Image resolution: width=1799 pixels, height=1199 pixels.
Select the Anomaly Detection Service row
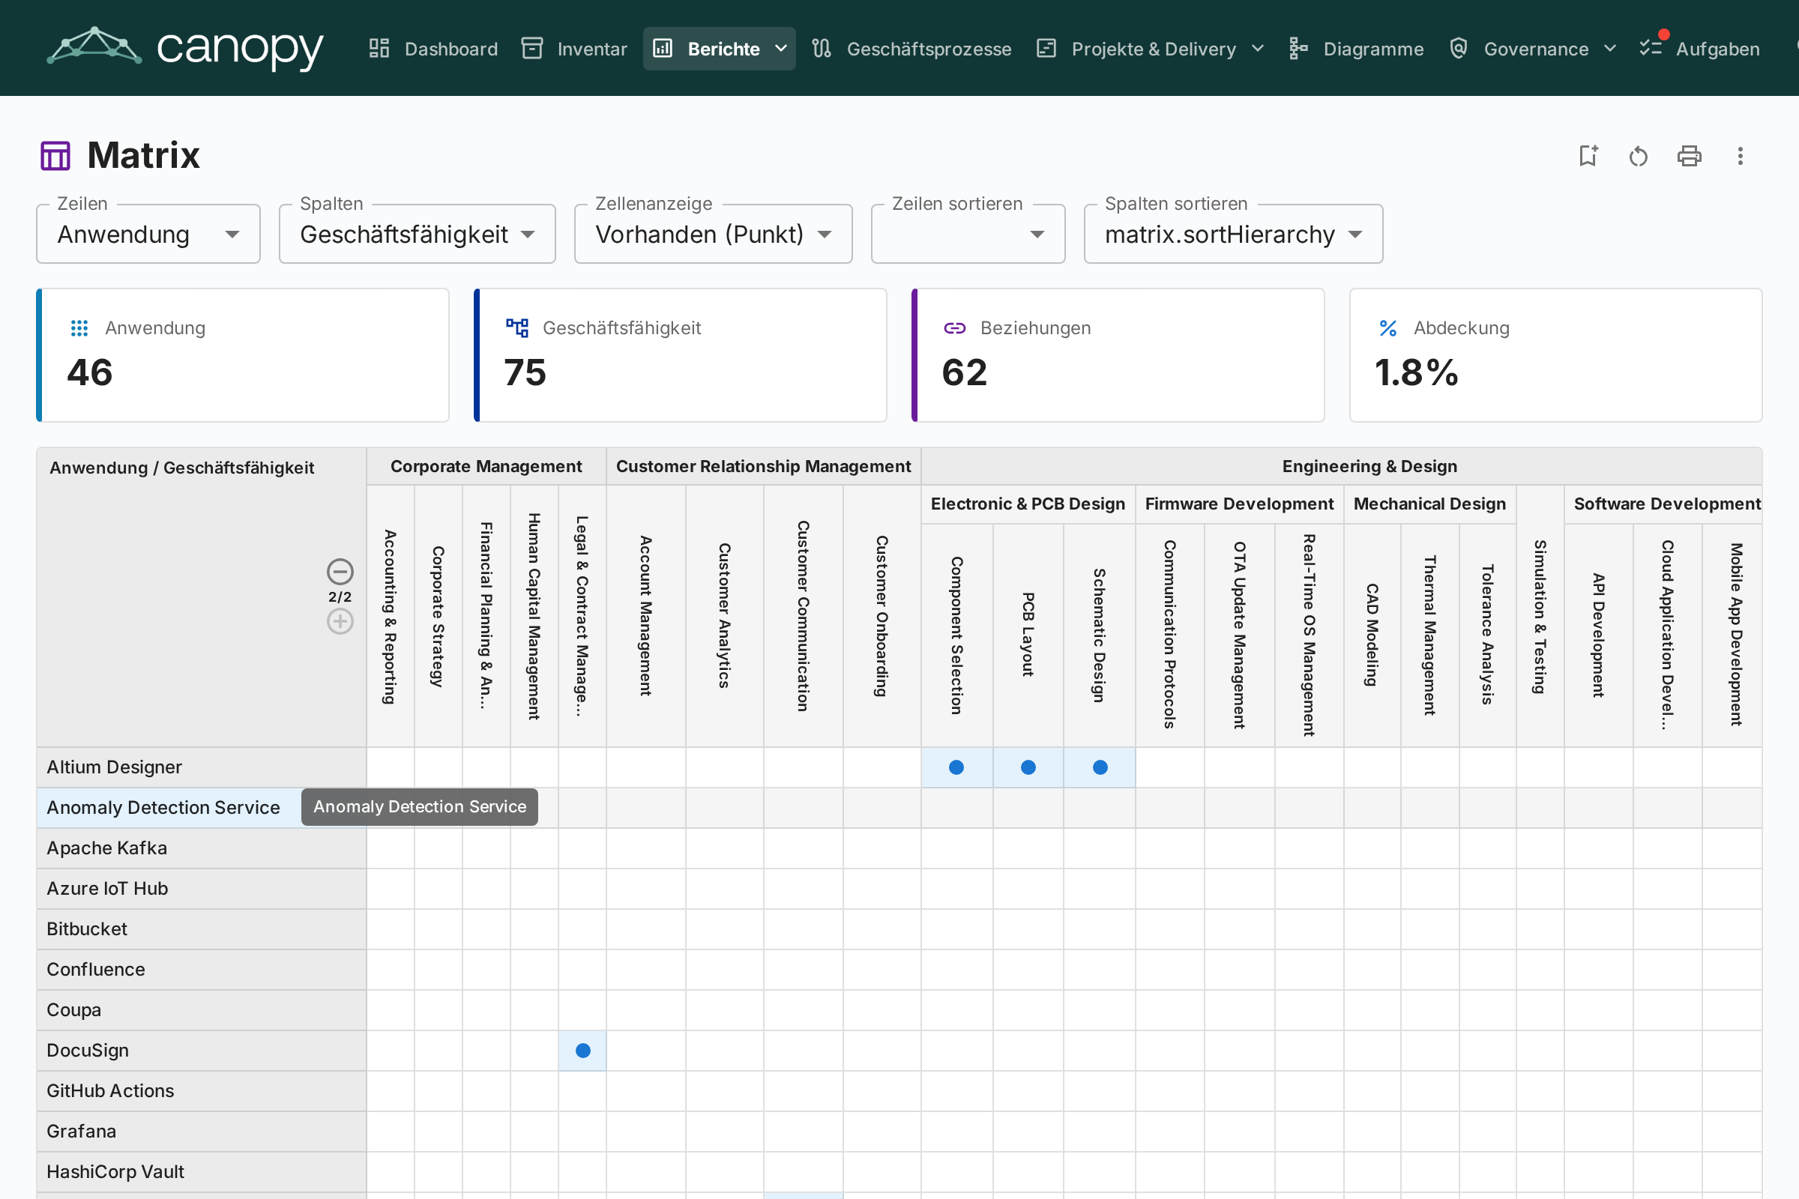pos(202,809)
